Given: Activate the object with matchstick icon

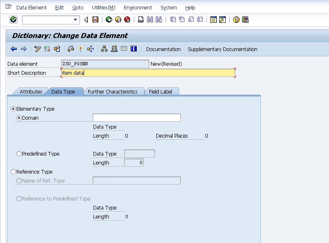Looking at the screenshot, I should pos(80,49).
